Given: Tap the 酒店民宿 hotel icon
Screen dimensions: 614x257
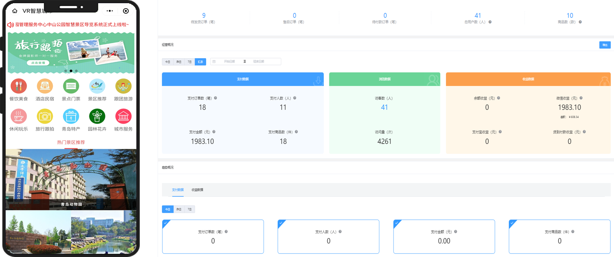Looking at the screenshot, I should (45, 86).
